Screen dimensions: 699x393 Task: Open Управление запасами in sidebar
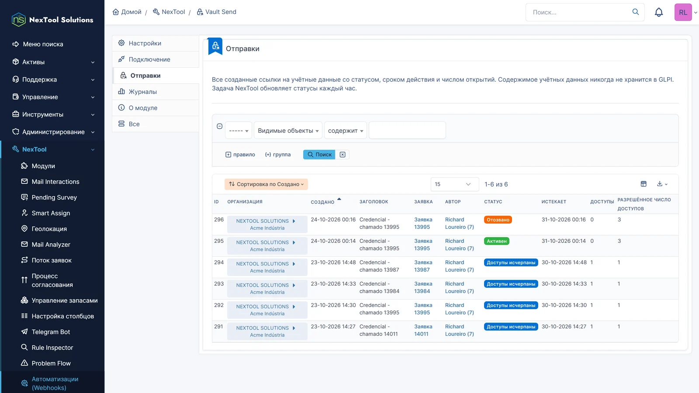tap(64, 300)
